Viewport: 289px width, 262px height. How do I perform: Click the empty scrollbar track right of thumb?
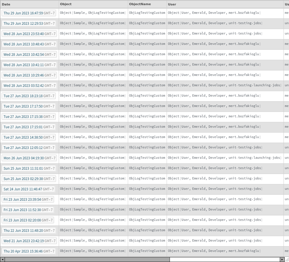click(x=225, y=259)
